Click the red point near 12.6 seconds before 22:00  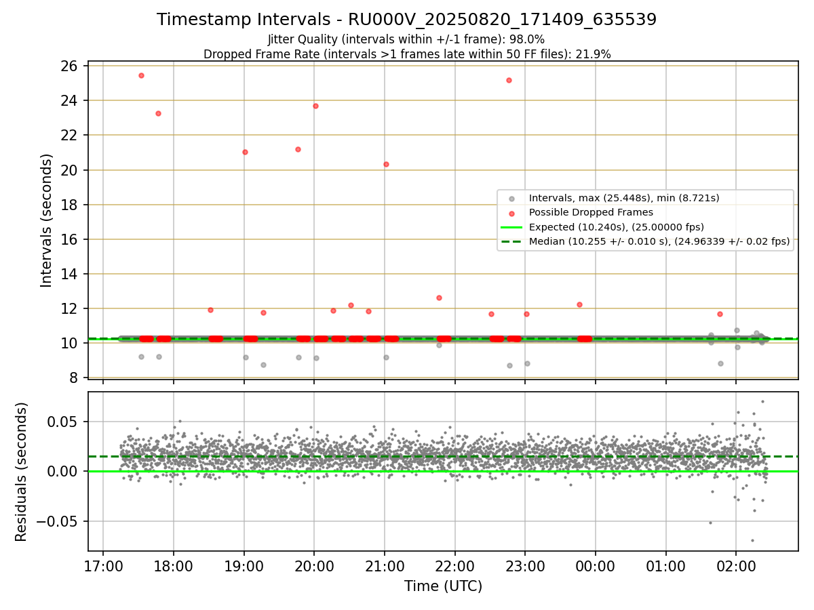[x=439, y=298]
